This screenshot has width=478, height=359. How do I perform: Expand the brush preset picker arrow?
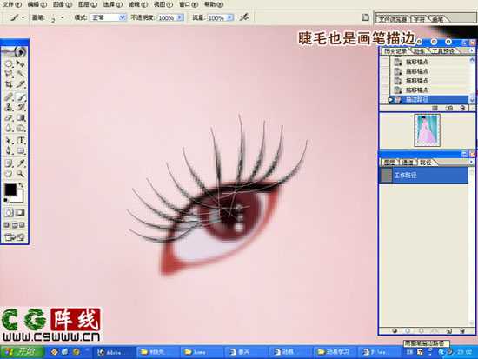click(x=63, y=17)
